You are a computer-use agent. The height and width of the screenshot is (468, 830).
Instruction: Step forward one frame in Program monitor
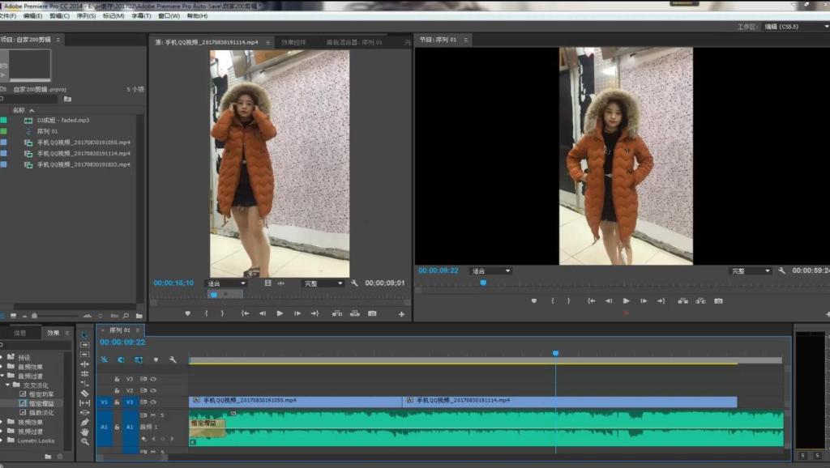click(644, 301)
